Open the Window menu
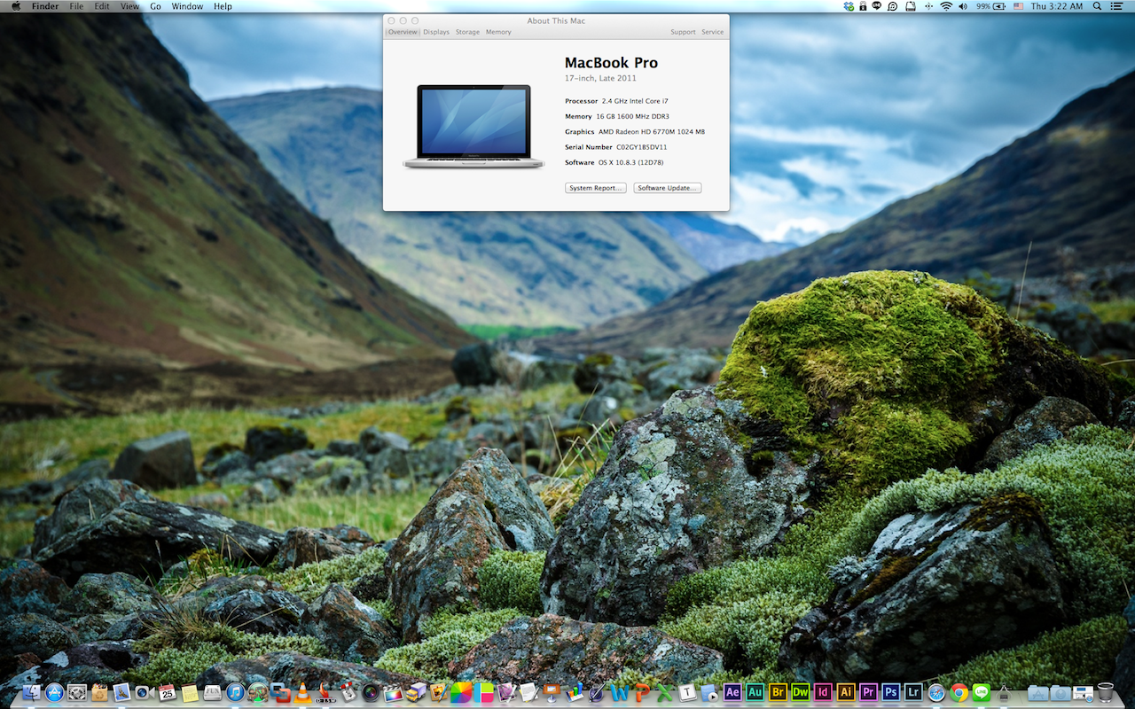 (x=187, y=6)
